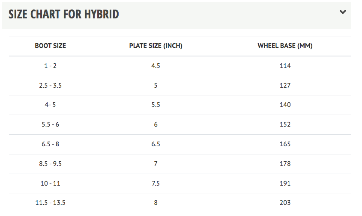
Task: Click plate size 7.5 value
Action: (x=156, y=183)
